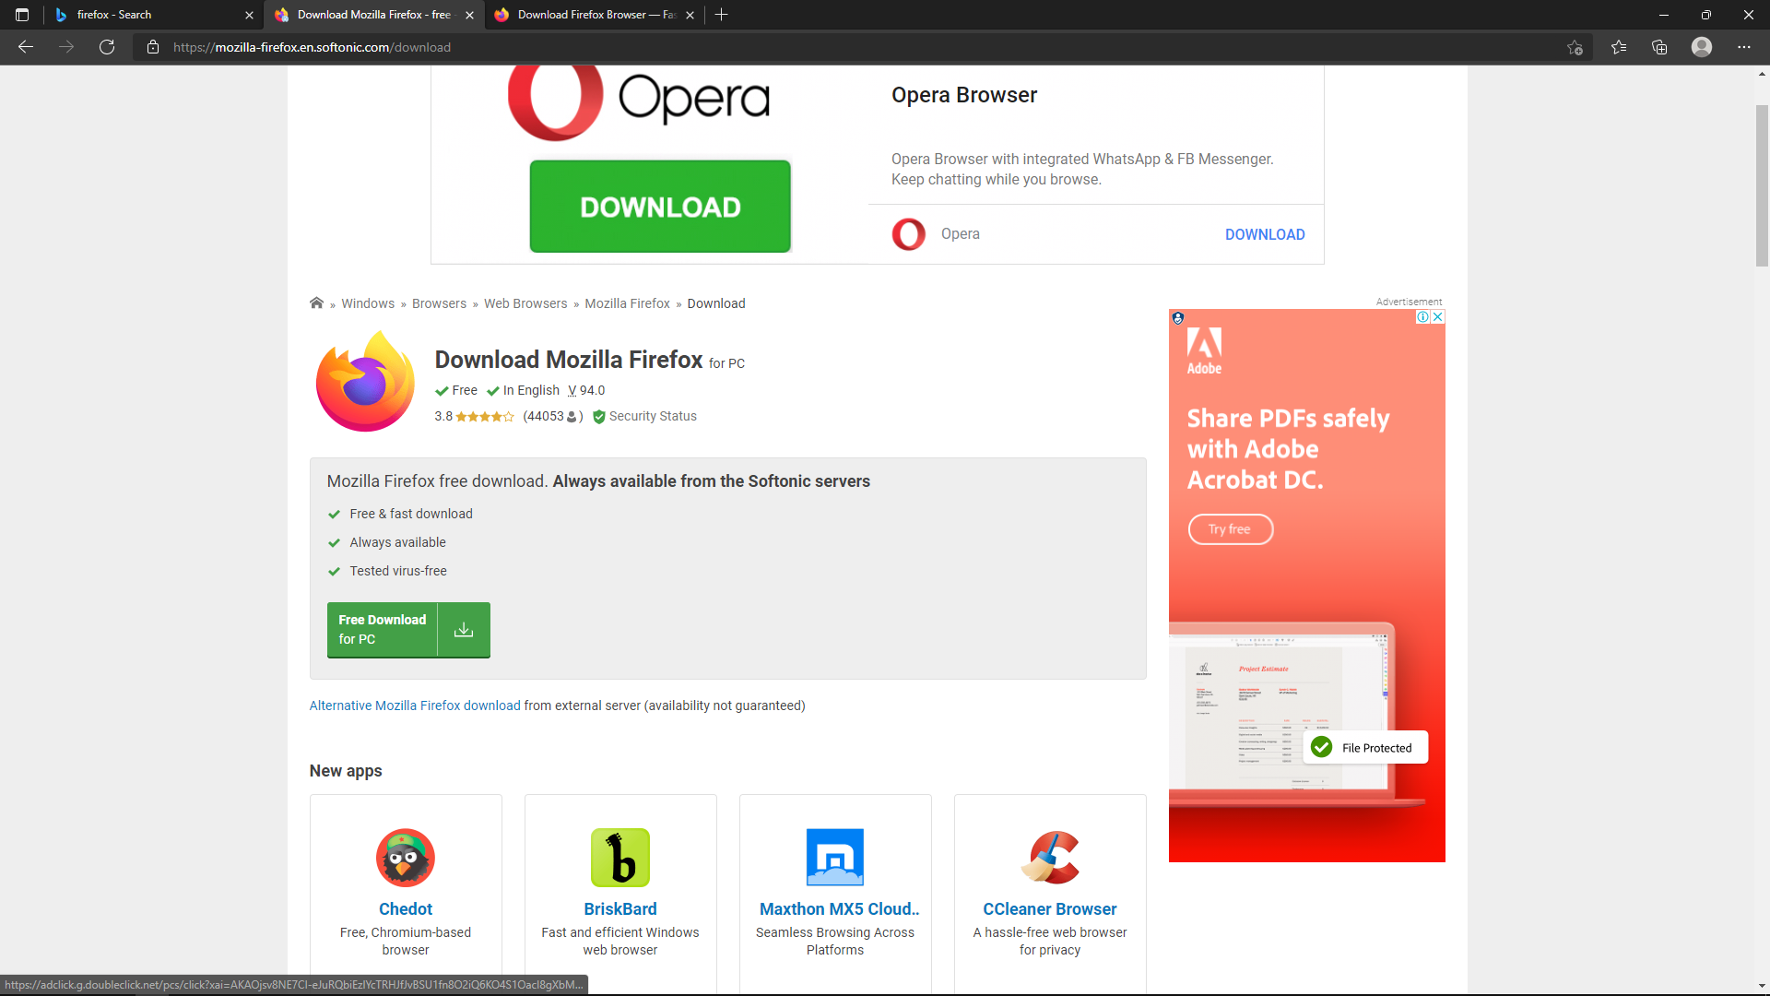Click the verified Free checkmark badge
Image resolution: width=1770 pixels, height=996 pixels.
442,390
